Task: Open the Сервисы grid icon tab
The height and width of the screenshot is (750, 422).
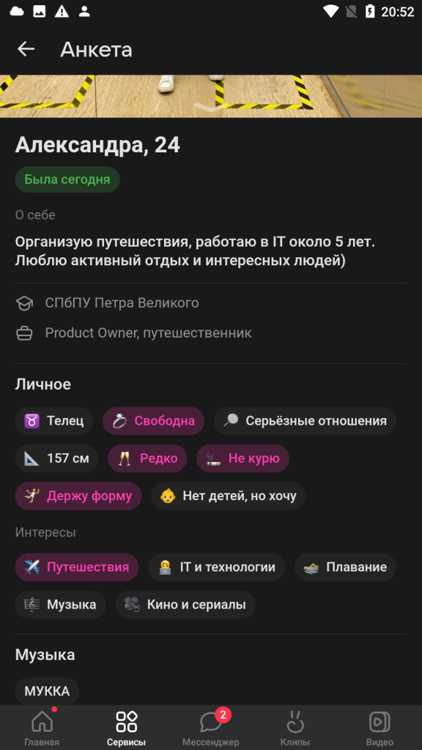Action: 126,721
